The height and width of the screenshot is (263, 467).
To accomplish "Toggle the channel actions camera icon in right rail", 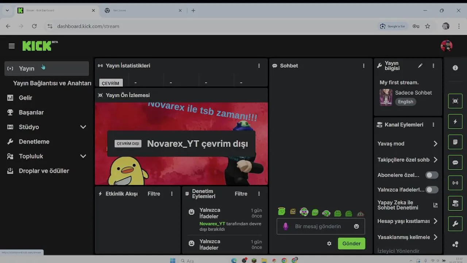I will pyautogui.click(x=455, y=203).
